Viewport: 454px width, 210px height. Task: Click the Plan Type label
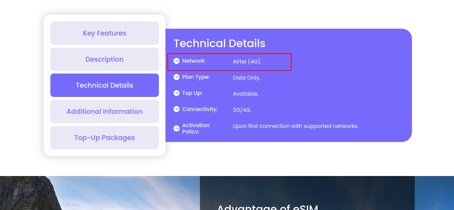tap(196, 77)
